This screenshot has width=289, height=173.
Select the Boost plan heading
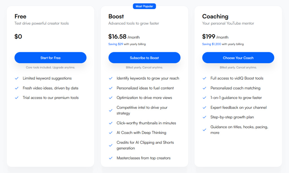[x=116, y=16]
